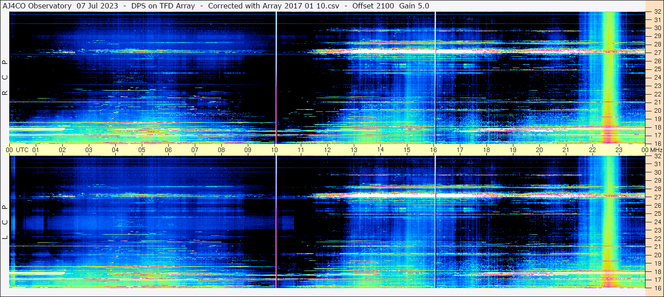The height and width of the screenshot is (297, 664).
Task: Select hour 07 on the UTC axis
Action: tap(195, 150)
